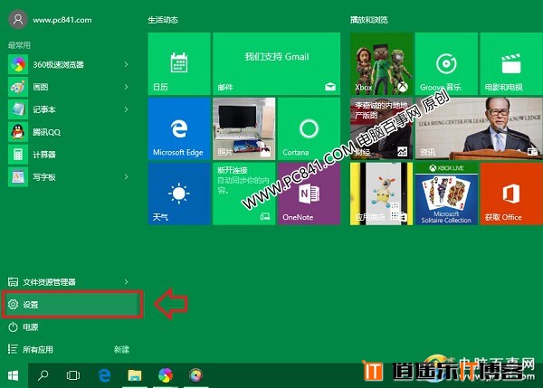
Task: Launch the Microsoft Edge tile
Action: pyautogui.click(x=179, y=128)
